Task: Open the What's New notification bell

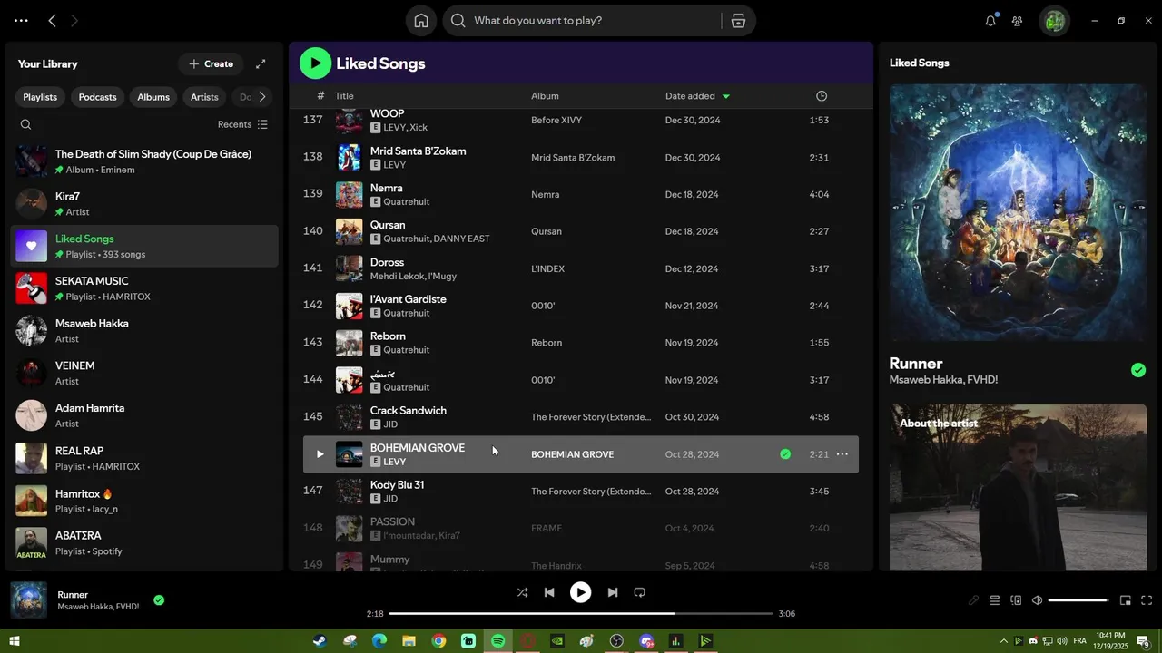Action: tap(990, 21)
